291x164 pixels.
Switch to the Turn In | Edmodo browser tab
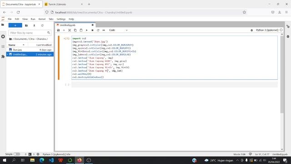click(x=64, y=4)
